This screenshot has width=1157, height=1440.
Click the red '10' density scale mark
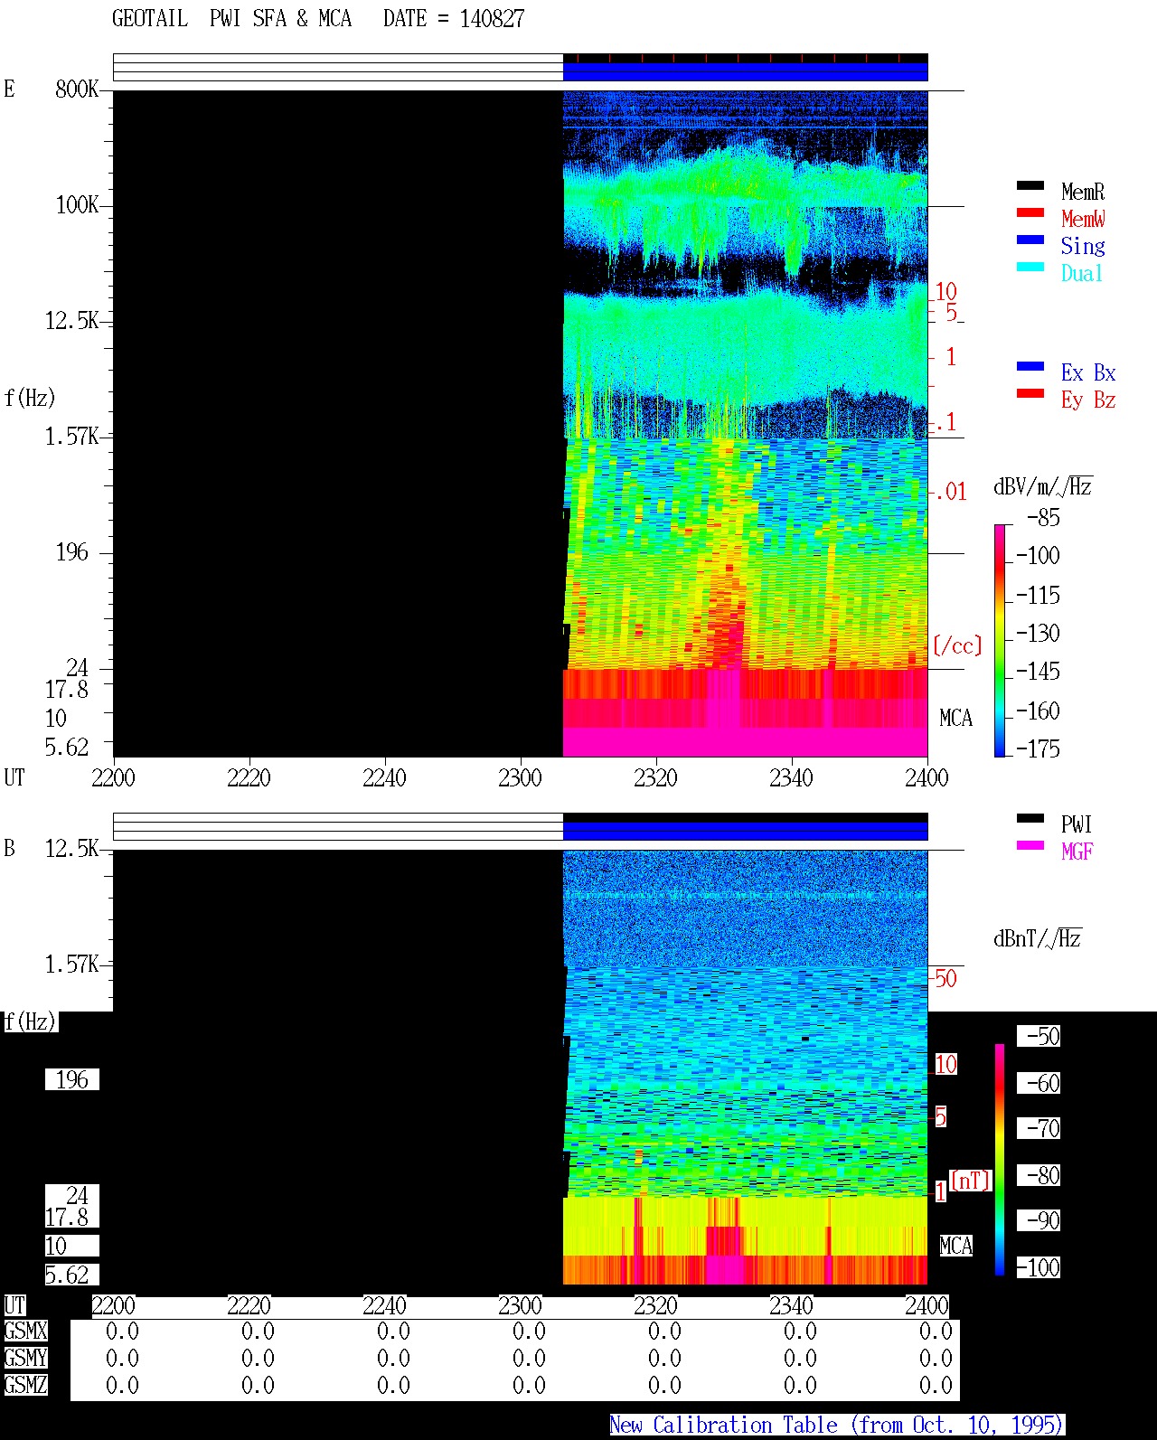point(945,291)
